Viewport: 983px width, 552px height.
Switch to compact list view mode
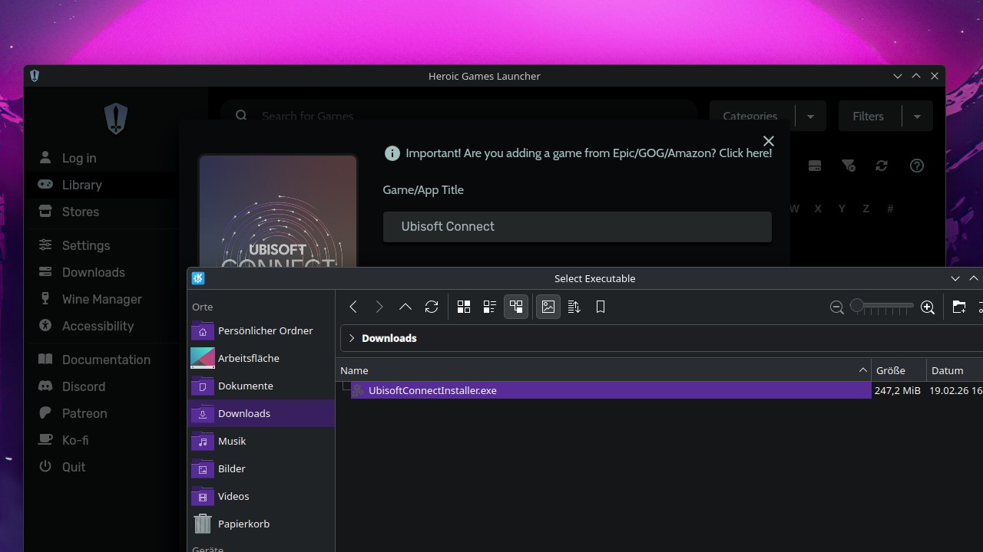(x=490, y=307)
